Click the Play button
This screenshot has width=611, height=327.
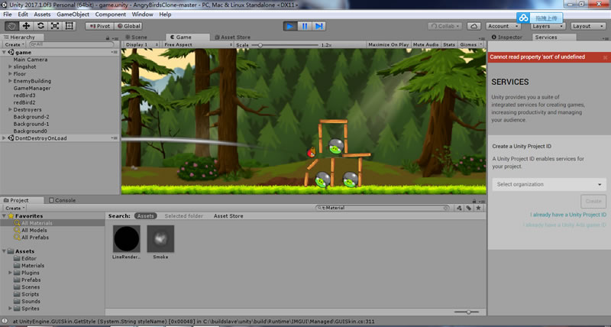coord(290,26)
